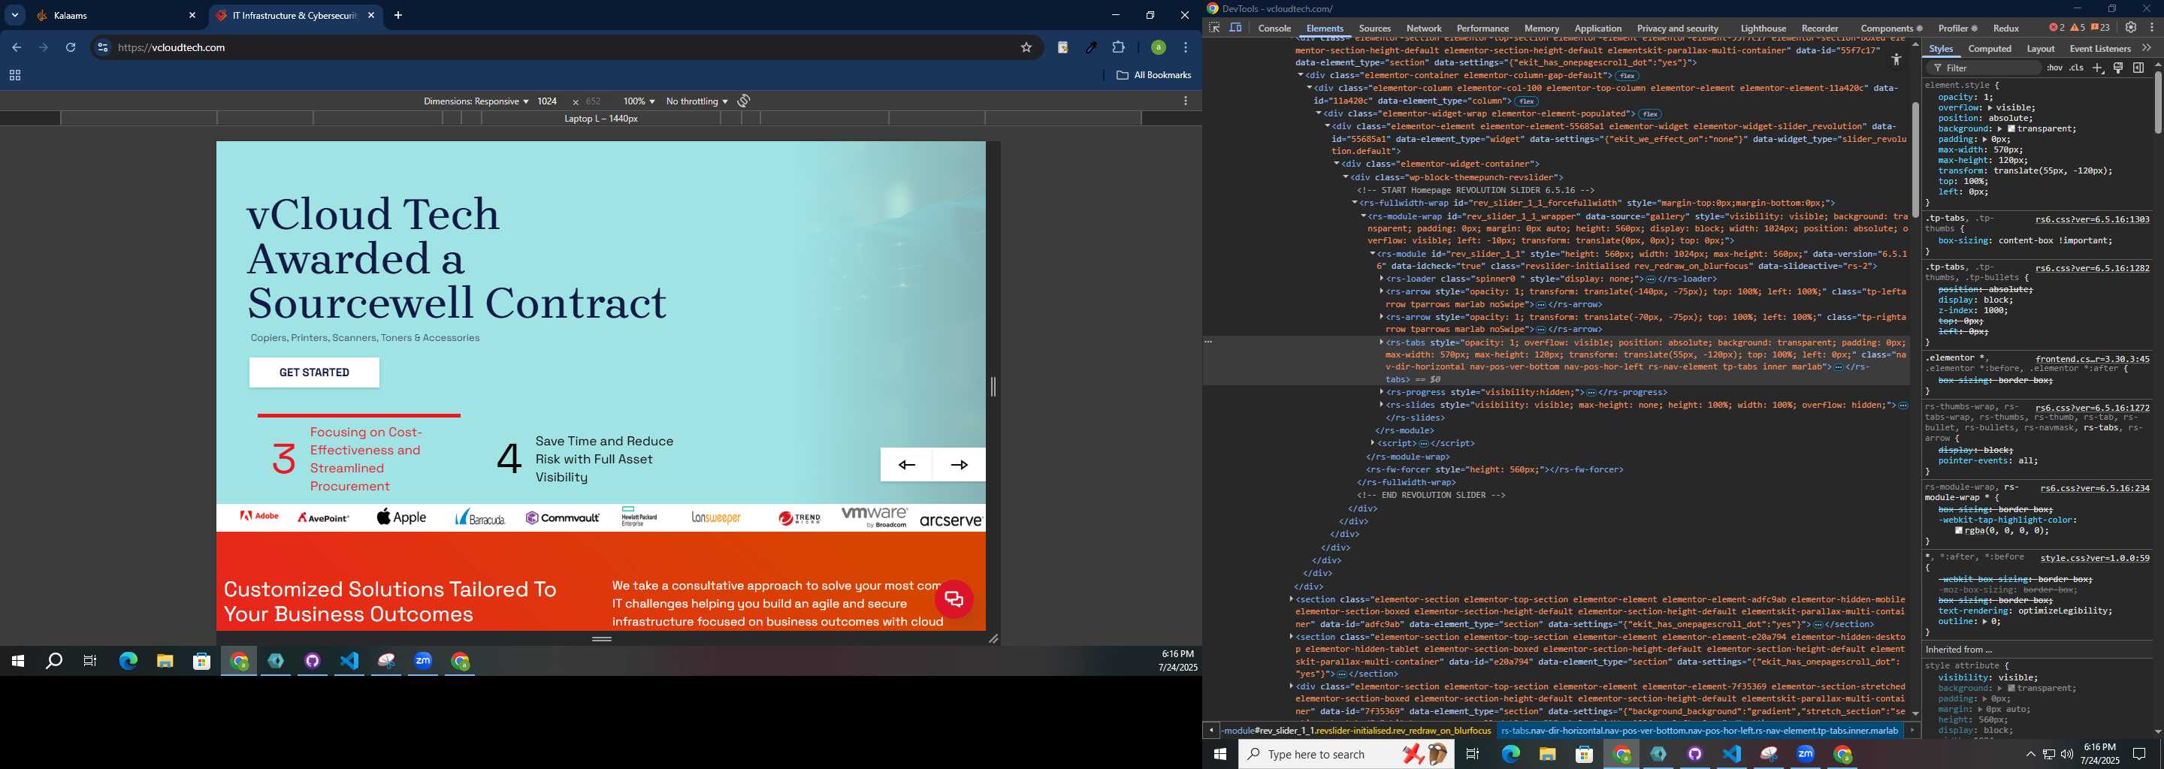Image resolution: width=2164 pixels, height=769 pixels.
Task: Switch to the Network tab
Action: click(x=1424, y=28)
